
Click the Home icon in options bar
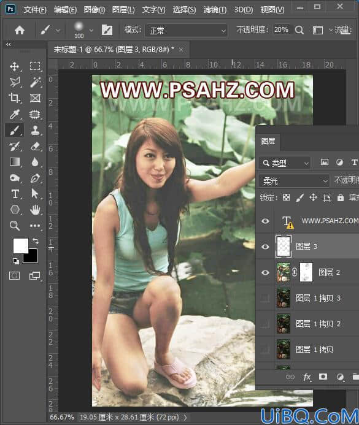tap(20, 30)
